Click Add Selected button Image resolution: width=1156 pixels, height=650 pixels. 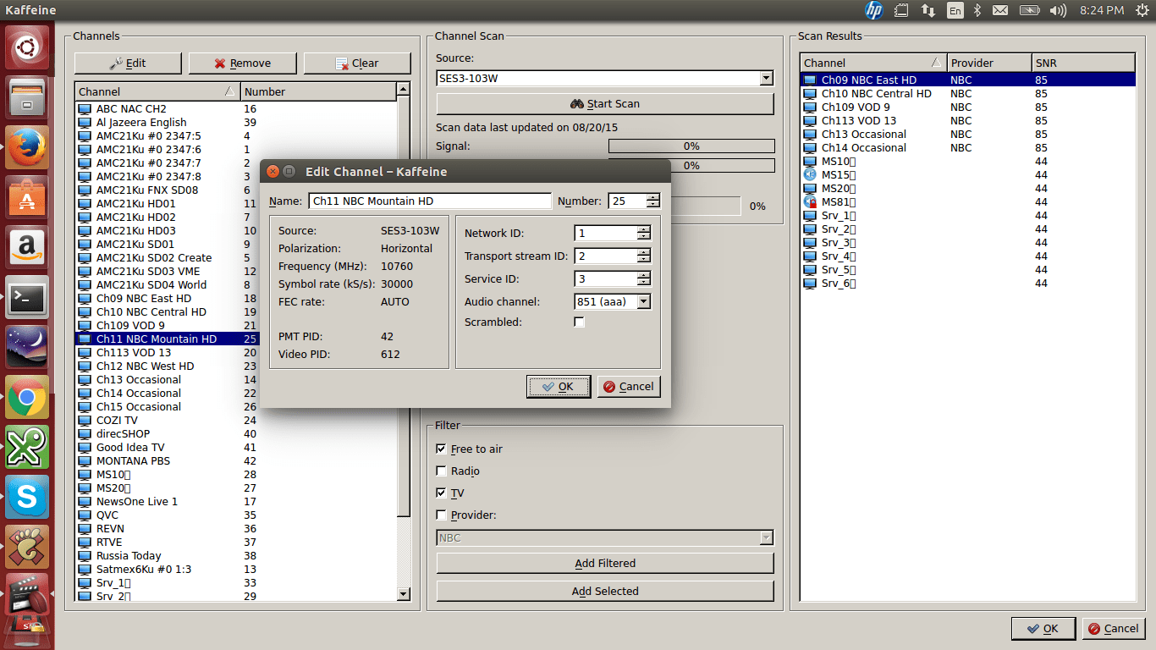tap(605, 592)
